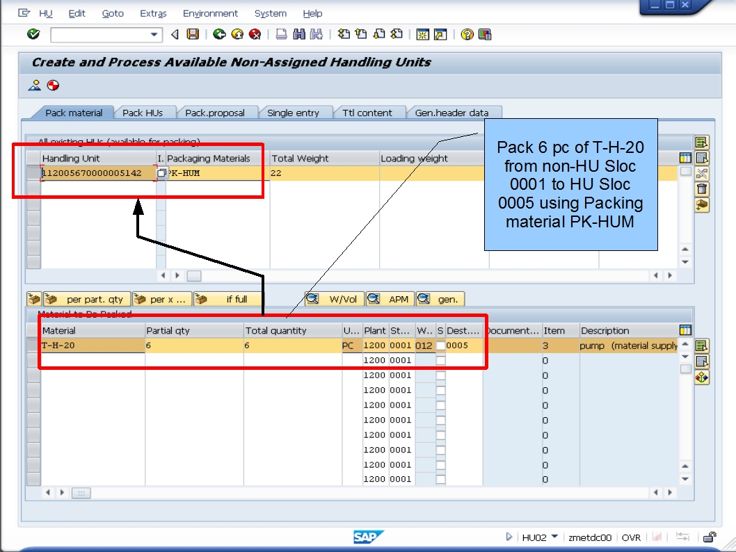Open Find with the binoculars icon
Viewport: 736px width, 552px height.
298,33
